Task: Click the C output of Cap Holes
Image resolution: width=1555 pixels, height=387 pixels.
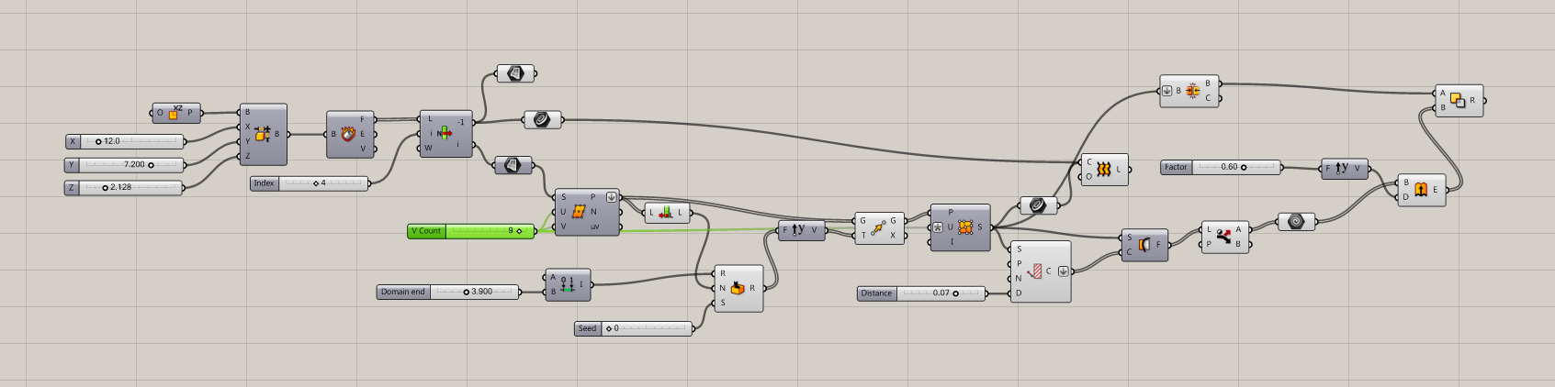Action: (1208, 98)
